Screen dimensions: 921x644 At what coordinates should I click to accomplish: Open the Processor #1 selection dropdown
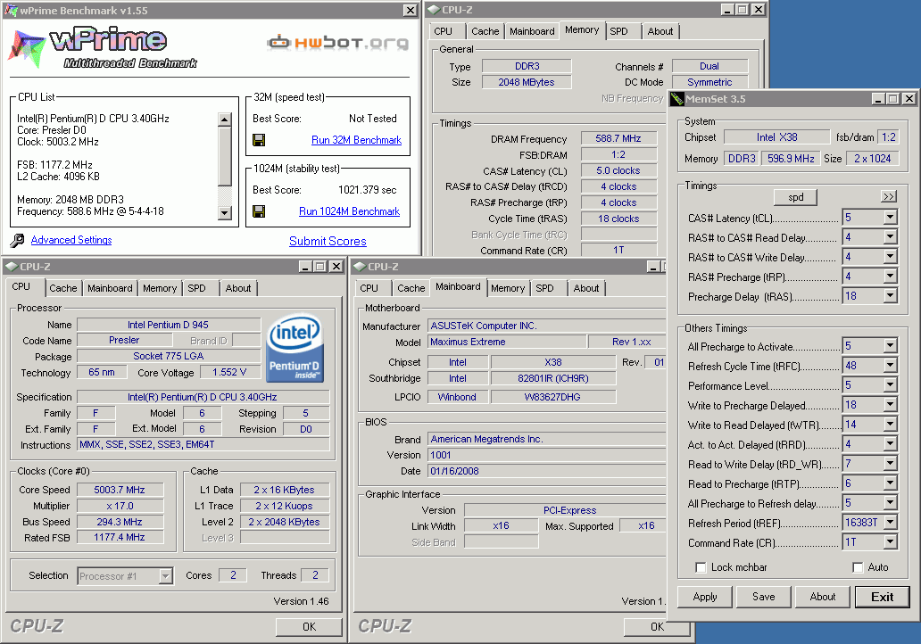pyautogui.click(x=166, y=576)
